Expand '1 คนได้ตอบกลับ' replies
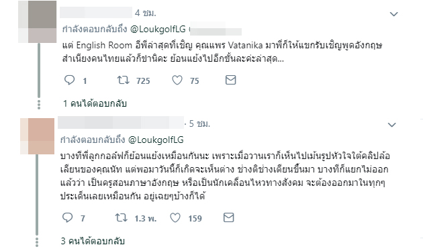 95,103
